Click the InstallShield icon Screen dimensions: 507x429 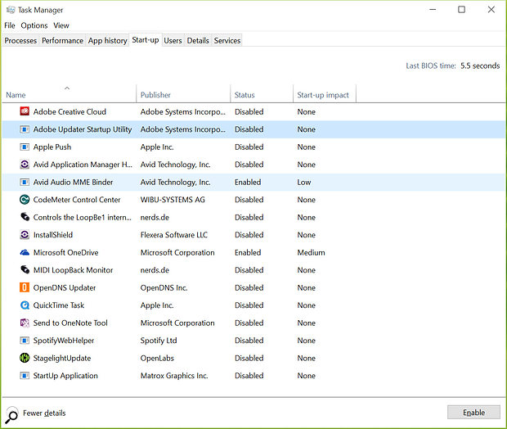[x=25, y=235]
